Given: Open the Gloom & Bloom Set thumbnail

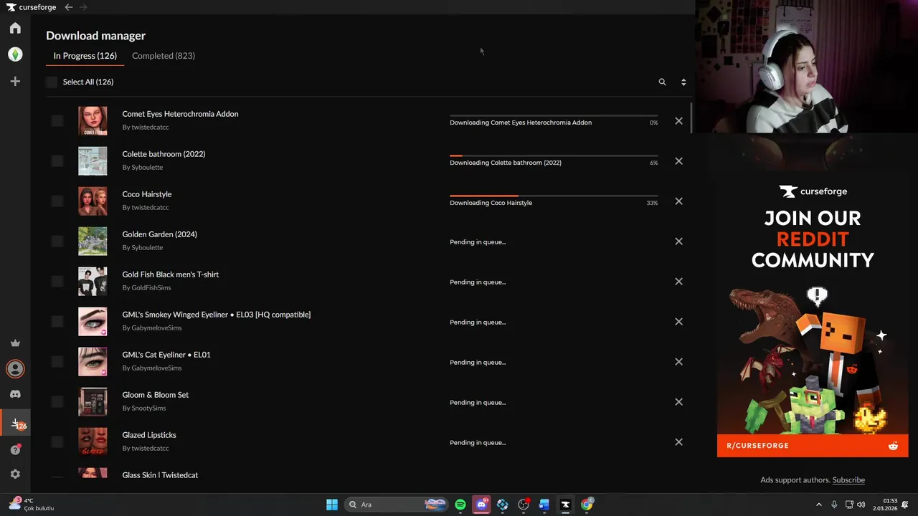Looking at the screenshot, I should (93, 402).
